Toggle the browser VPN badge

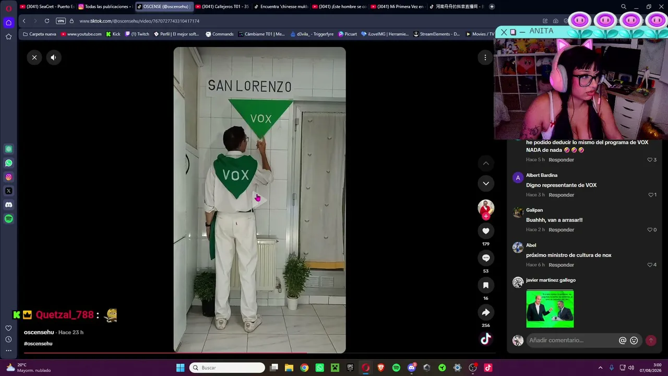(x=61, y=21)
